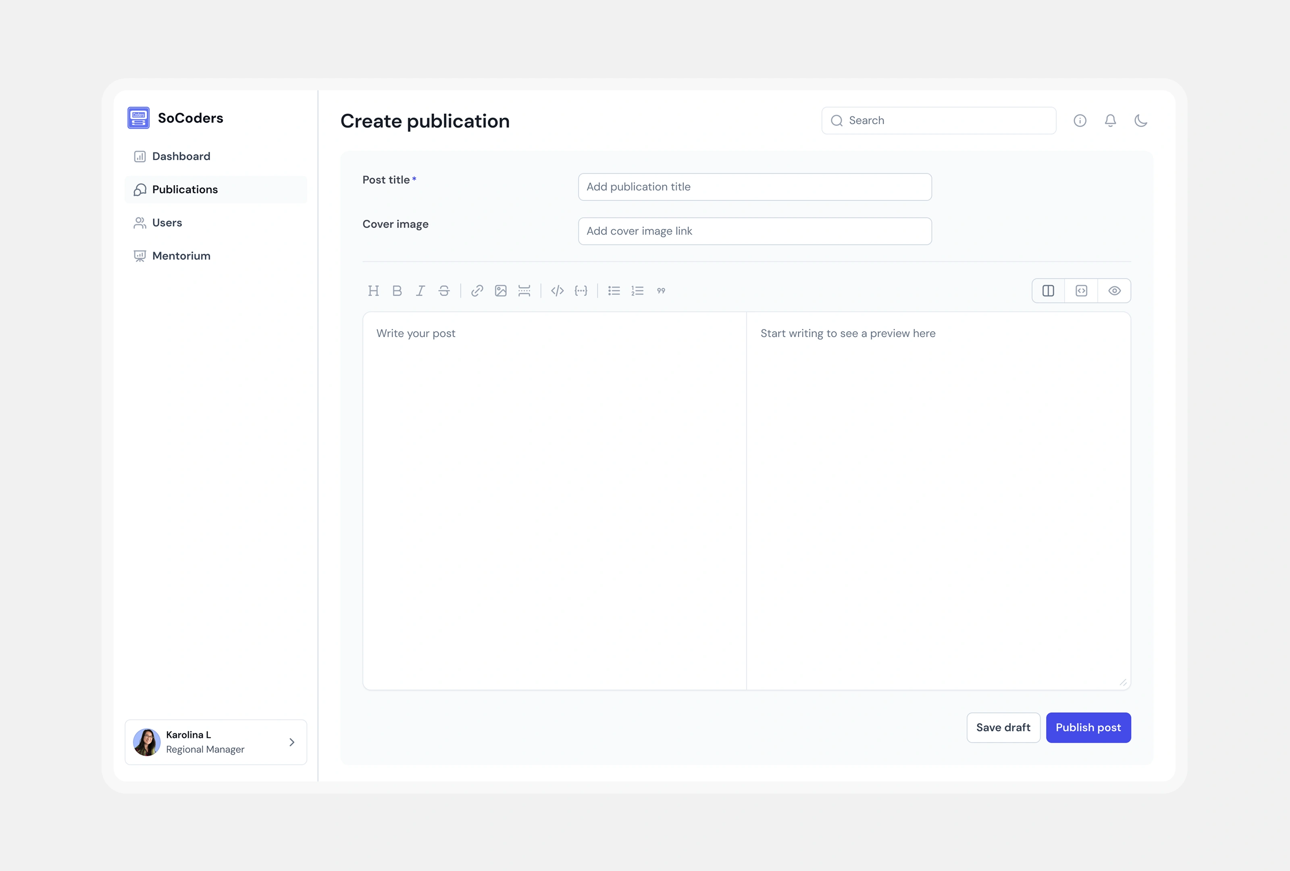Insert a blockquote
This screenshot has height=871, width=1290.
(661, 291)
